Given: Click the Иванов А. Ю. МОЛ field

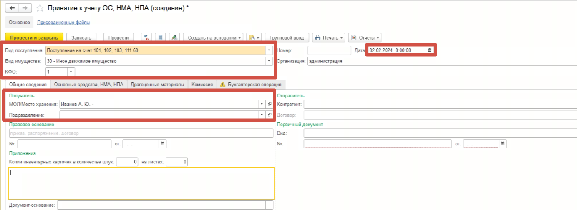Looking at the screenshot, I should click(159, 104).
